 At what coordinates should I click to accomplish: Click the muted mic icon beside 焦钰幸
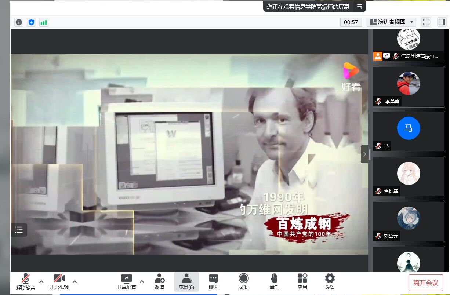tap(378, 191)
